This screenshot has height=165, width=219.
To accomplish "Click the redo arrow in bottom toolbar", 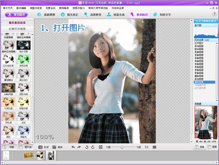I will point(79,147).
